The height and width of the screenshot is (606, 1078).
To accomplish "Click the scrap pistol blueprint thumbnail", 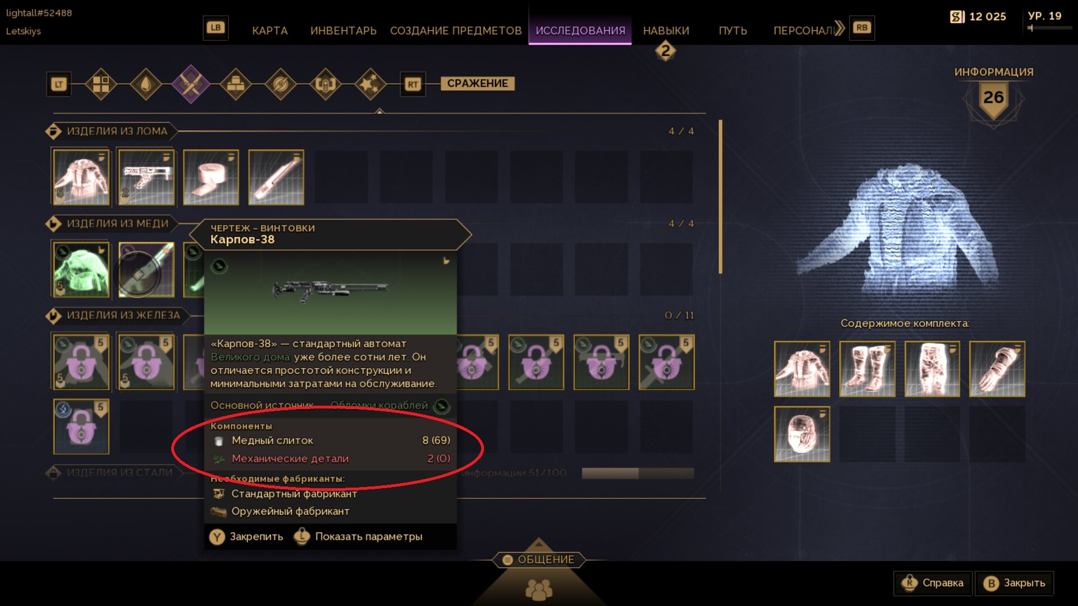I will click(x=146, y=177).
